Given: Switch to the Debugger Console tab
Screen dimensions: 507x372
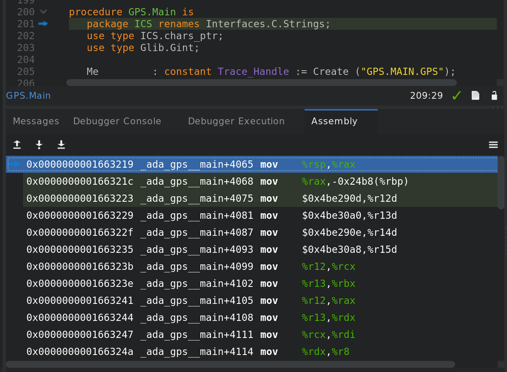Looking at the screenshot, I should click(x=117, y=121).
